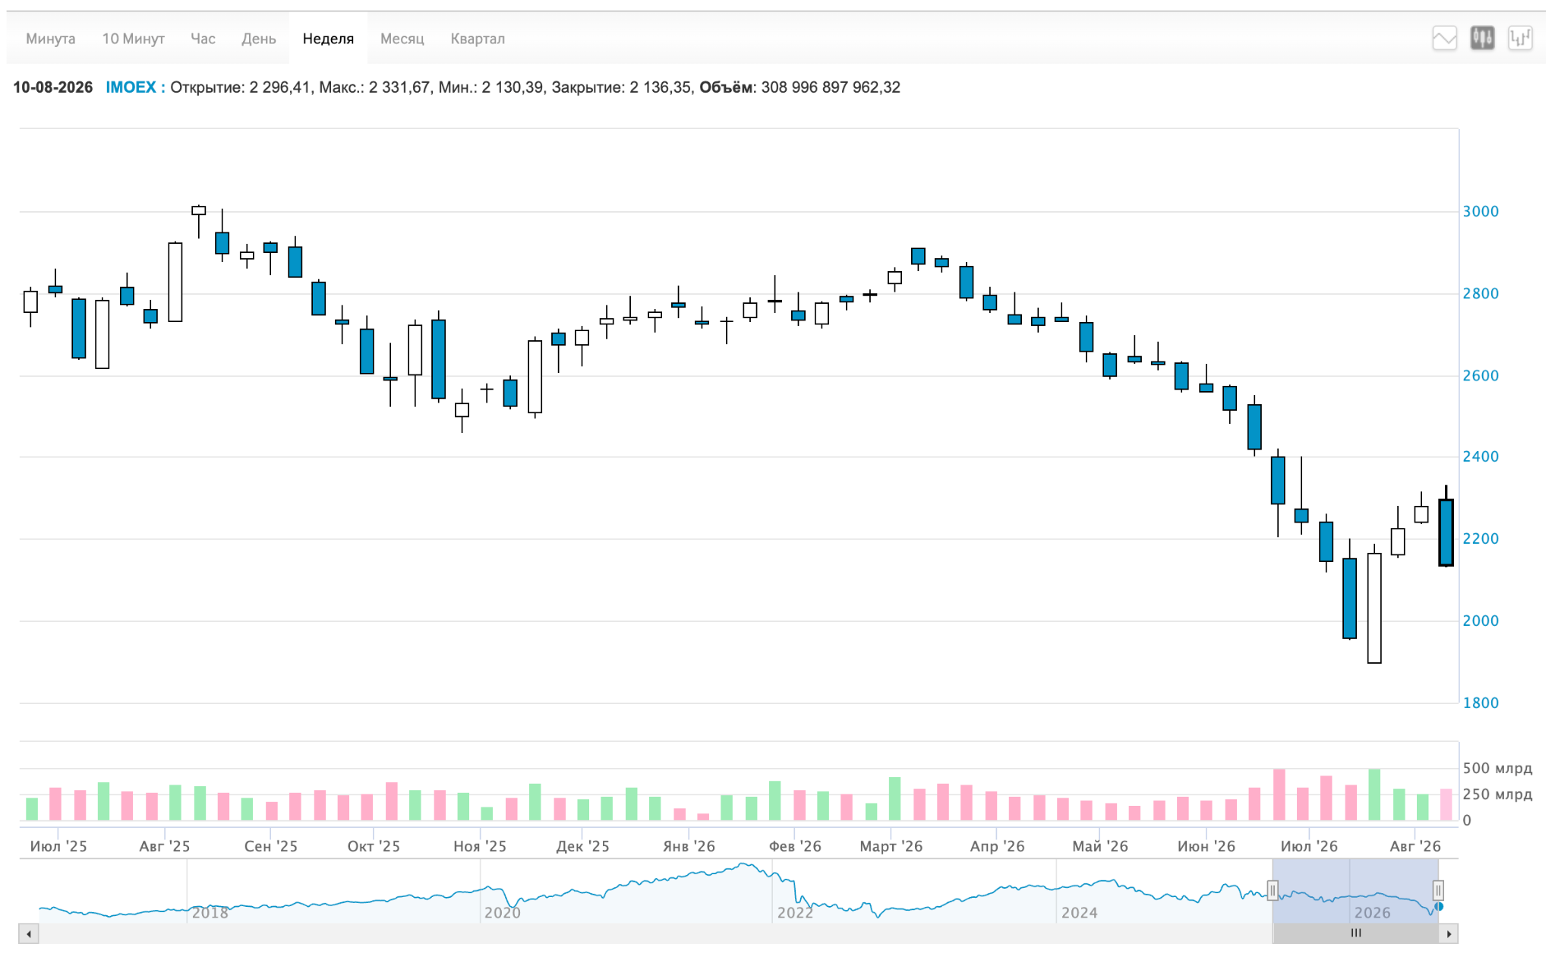Screen dimensions: 1555x957
Task: Switch chart to line chart view icon
Action: (1444, 38)
